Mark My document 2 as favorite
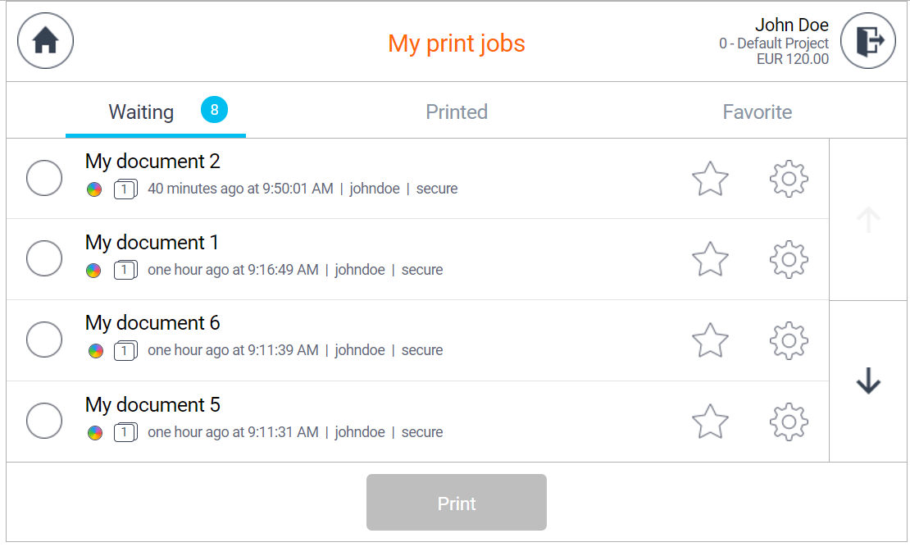 click(x=710, y=178)
